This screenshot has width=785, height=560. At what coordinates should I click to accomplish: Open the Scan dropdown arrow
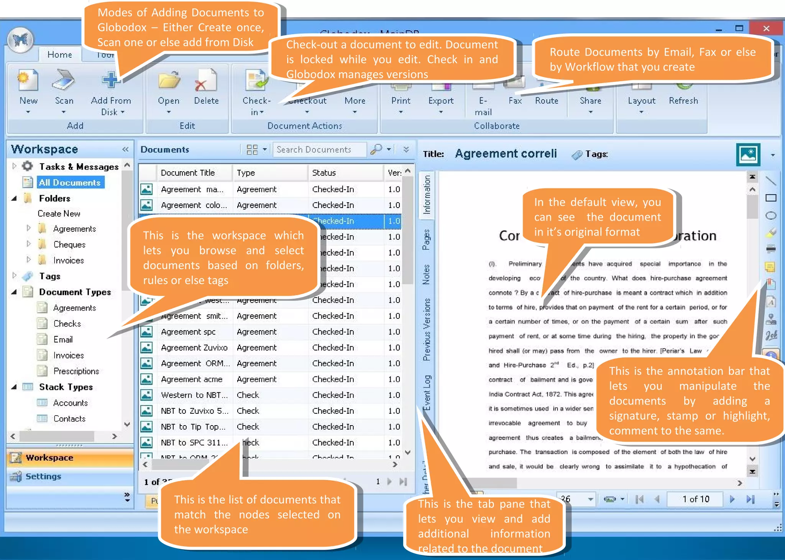pos(64,112)
